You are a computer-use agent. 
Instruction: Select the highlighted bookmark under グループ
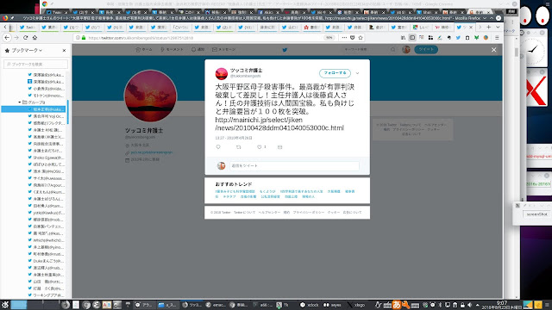33,109
